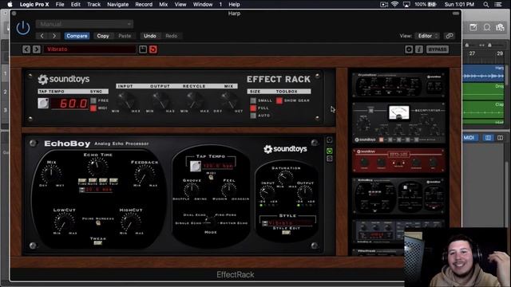Toggle the BYPASS button
Image resolution: width=511 pixels, height=287 pixels.
438,49
